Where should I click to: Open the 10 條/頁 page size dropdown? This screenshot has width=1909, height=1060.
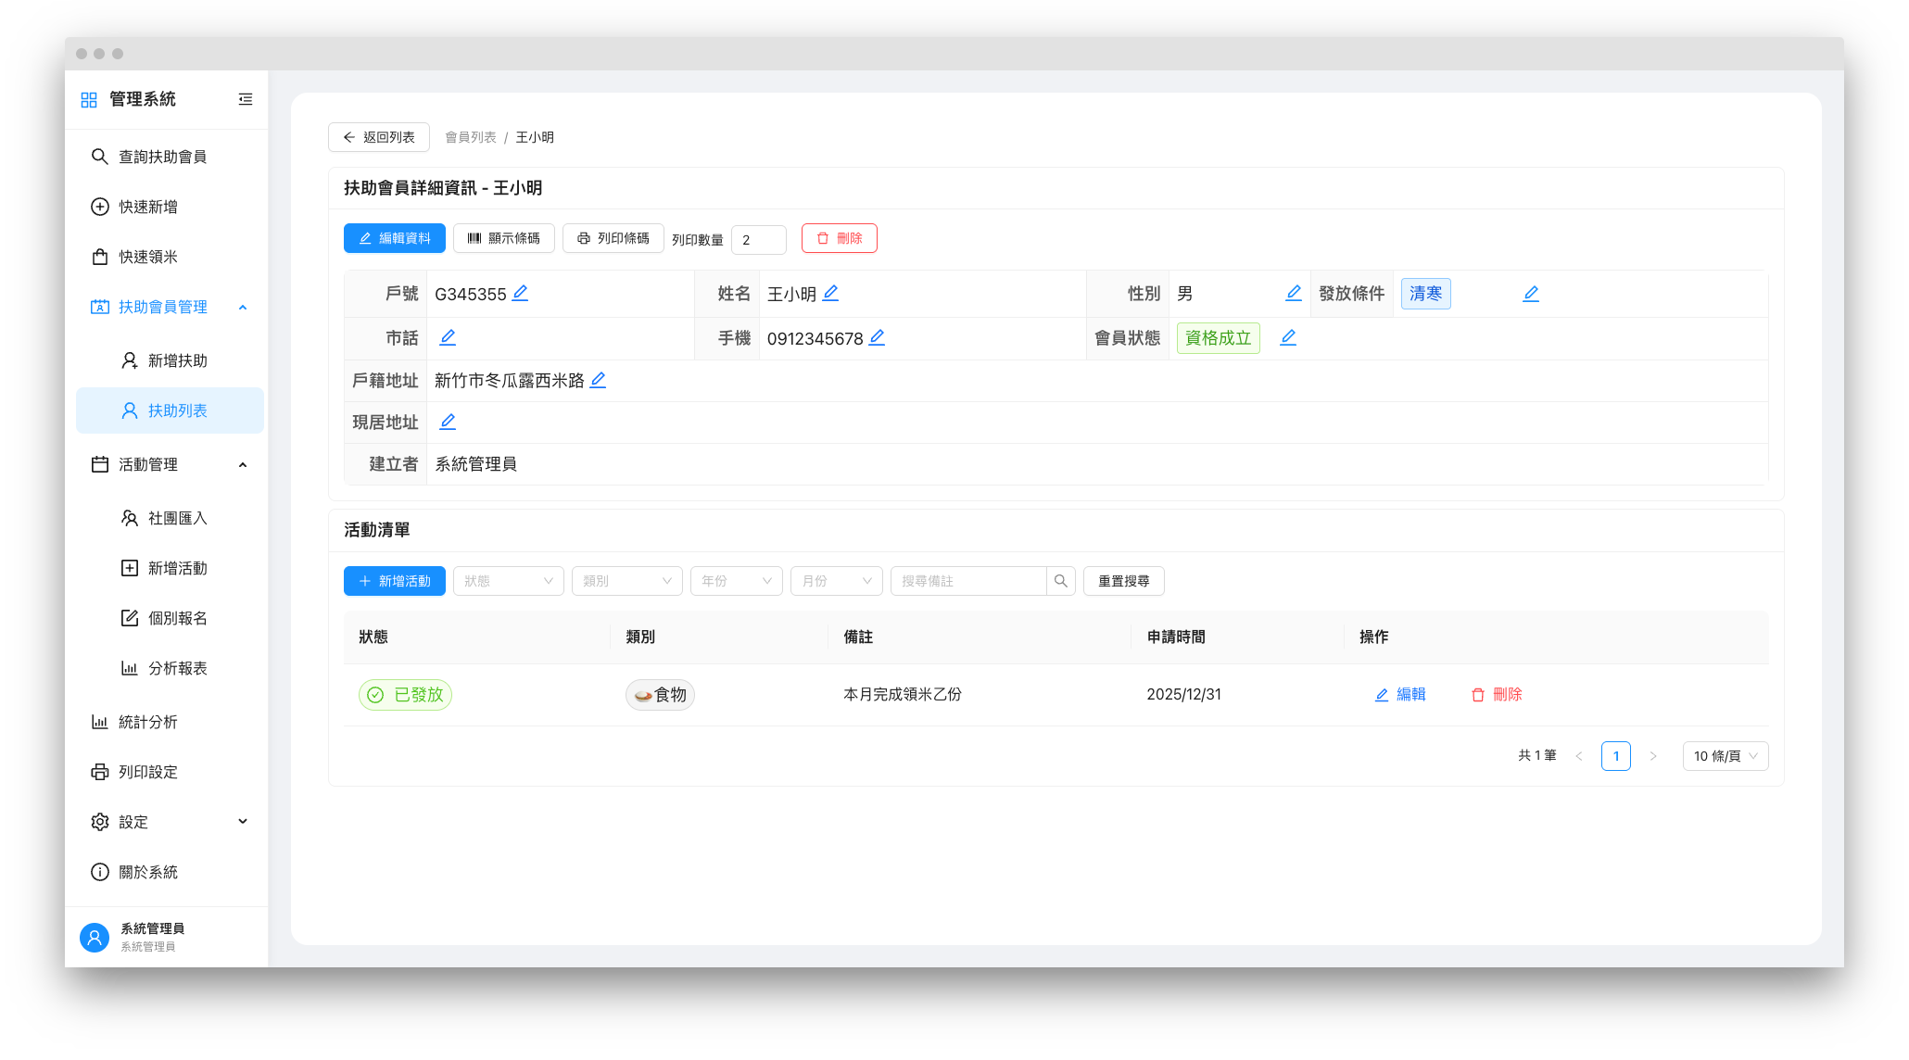pos(1725,756)
